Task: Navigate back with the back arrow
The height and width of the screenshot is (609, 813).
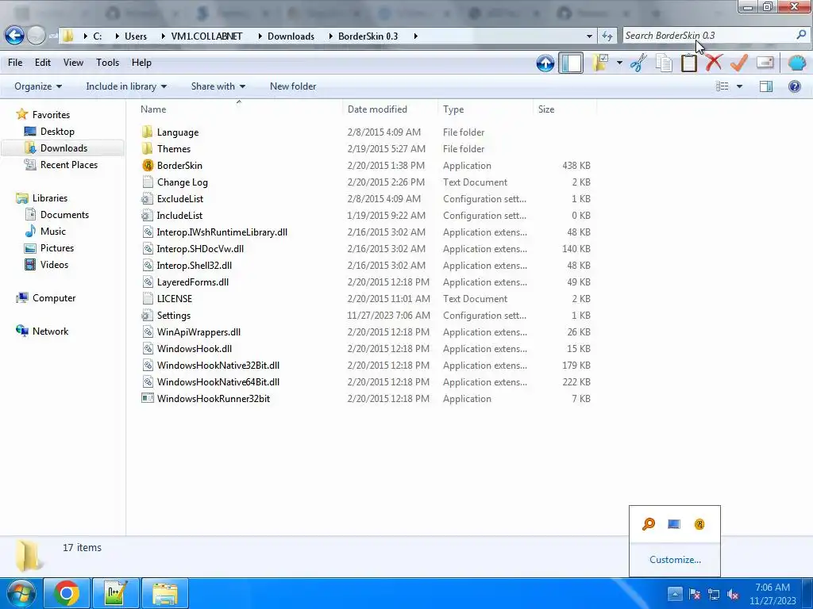Action: 14,36
